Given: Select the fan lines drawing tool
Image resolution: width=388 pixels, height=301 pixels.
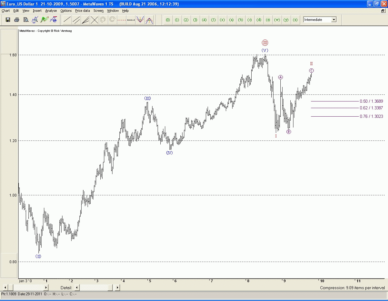Looking at the screenshot, I should 85,20.
